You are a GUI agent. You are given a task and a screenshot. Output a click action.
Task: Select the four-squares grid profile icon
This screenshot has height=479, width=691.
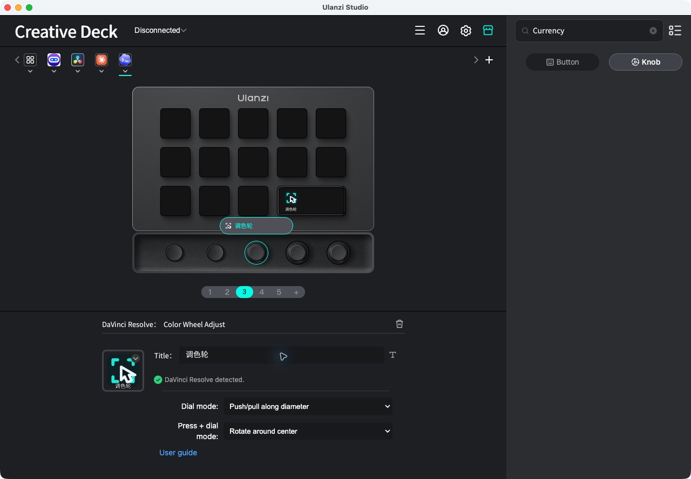pyautogui.click(x=30, y=60)
